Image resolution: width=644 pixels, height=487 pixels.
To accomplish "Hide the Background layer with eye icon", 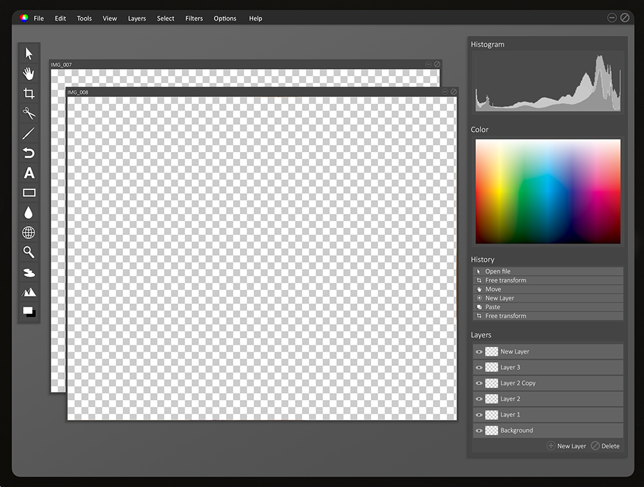I will [x=478, y=430].
